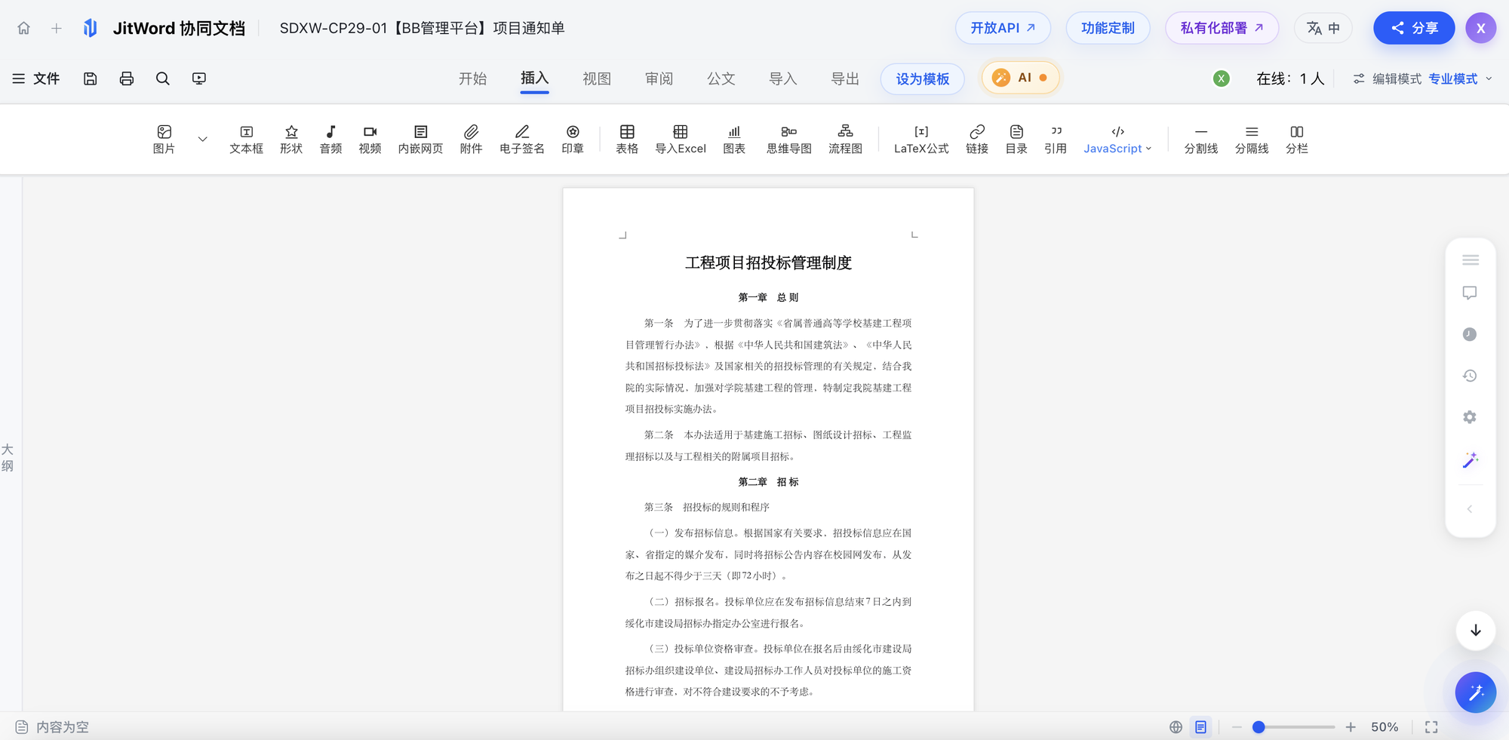Insert a 链接 hyperlink
The height and width of the screenshot is (740, 1509).
977,140
